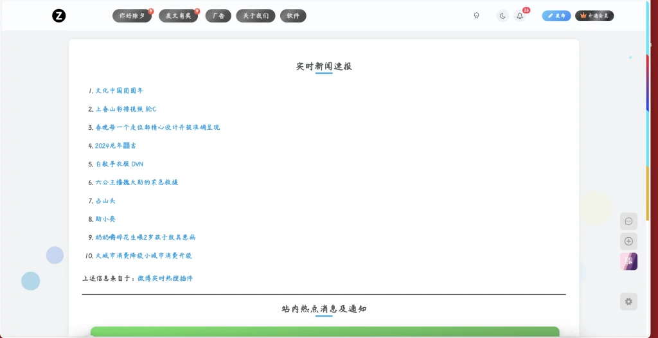The height and width of the screenshot is (338, 658).
Task: Follow the 微博实时热搜插件 source link
Action: pyautogui.click(x=165, y=278)
